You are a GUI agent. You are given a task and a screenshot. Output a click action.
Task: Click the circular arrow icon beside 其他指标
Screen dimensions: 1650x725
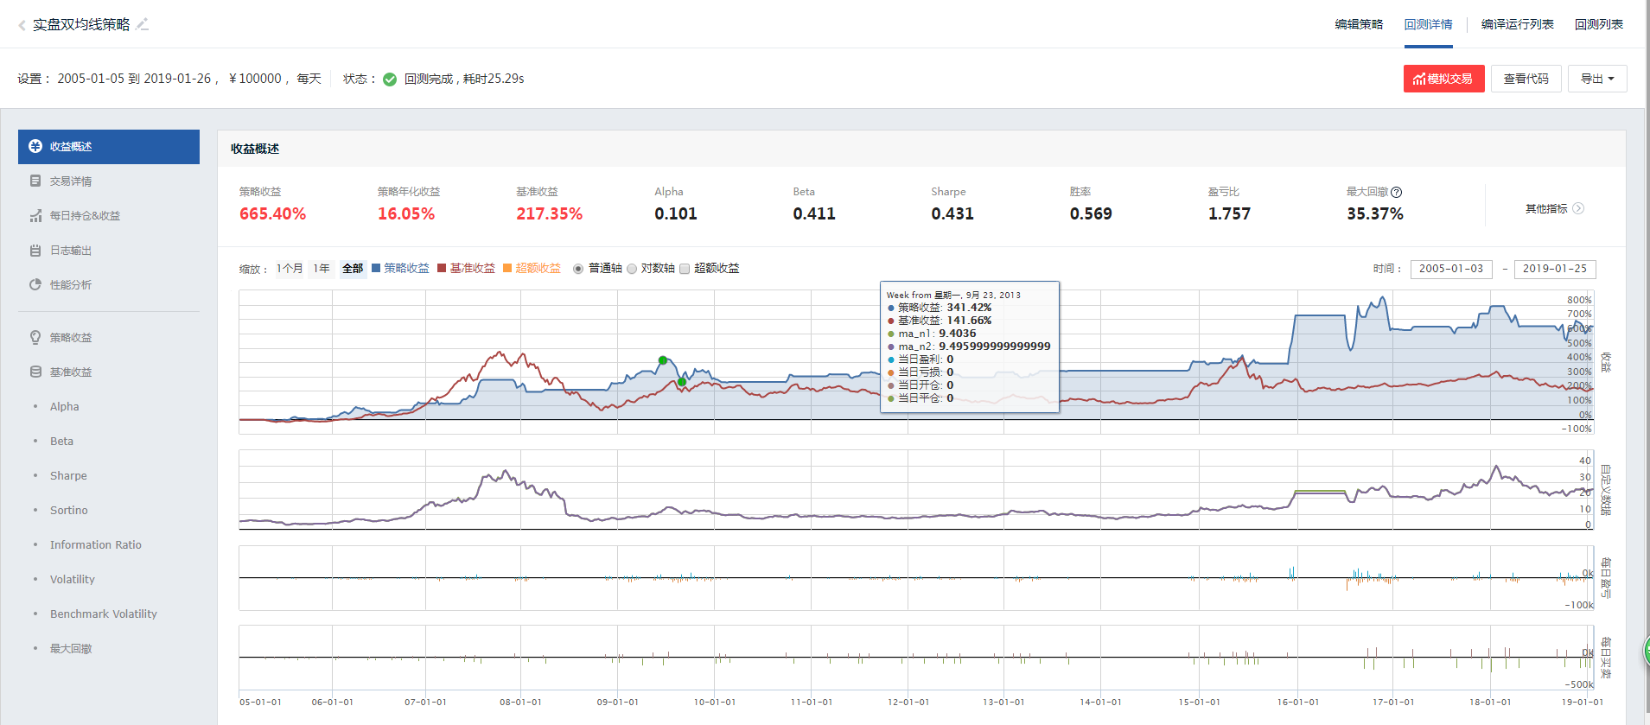[1578, 208]
